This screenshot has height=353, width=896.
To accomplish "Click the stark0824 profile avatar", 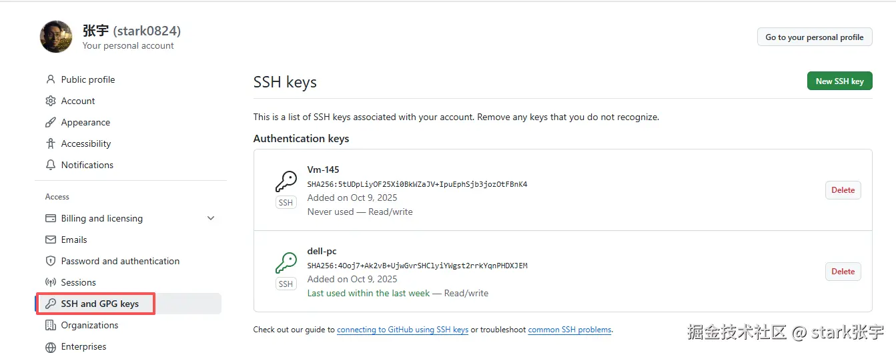I will 56,37.
